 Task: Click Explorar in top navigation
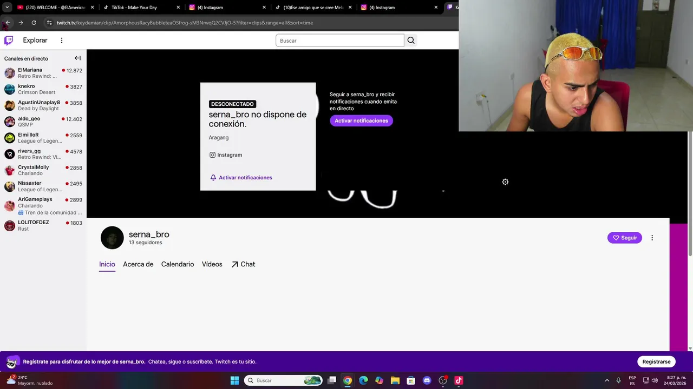click(x=35, y=41)
